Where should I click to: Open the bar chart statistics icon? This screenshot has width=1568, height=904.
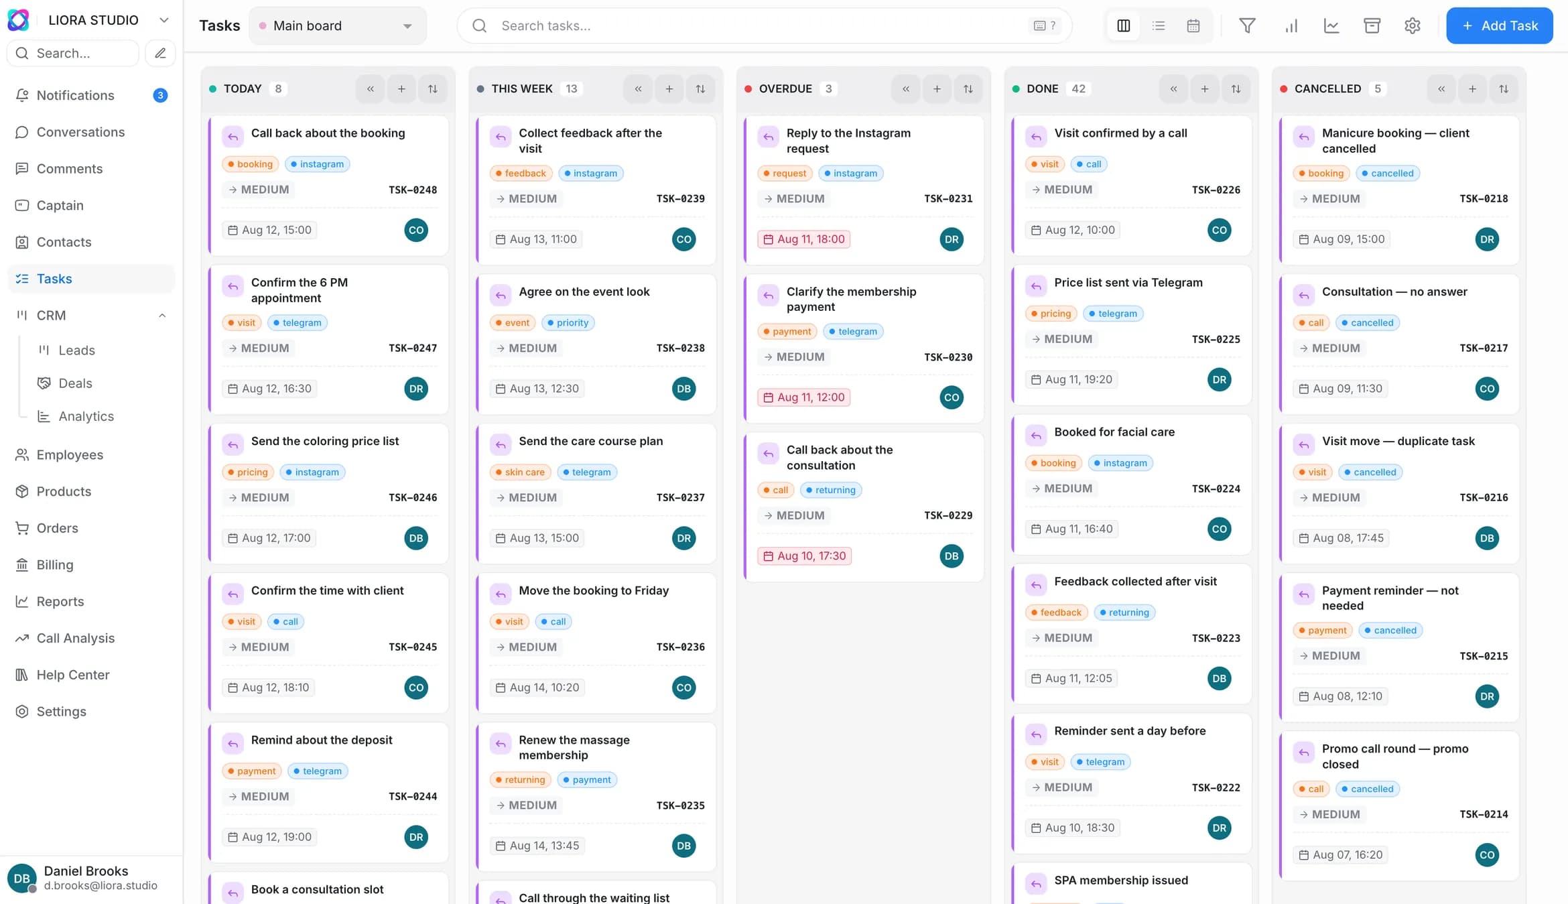(x=1291, y=25)
